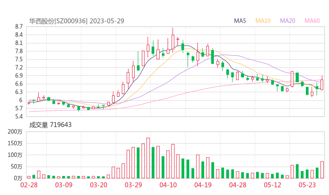Click the final red volume bar at right edge

(322, 170)
